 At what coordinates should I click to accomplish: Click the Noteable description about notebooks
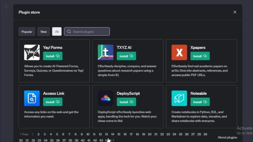[199, 116]
